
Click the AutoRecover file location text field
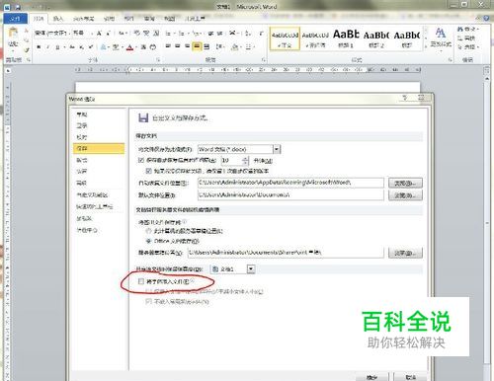pyautogui.click(x=290, y=183)
